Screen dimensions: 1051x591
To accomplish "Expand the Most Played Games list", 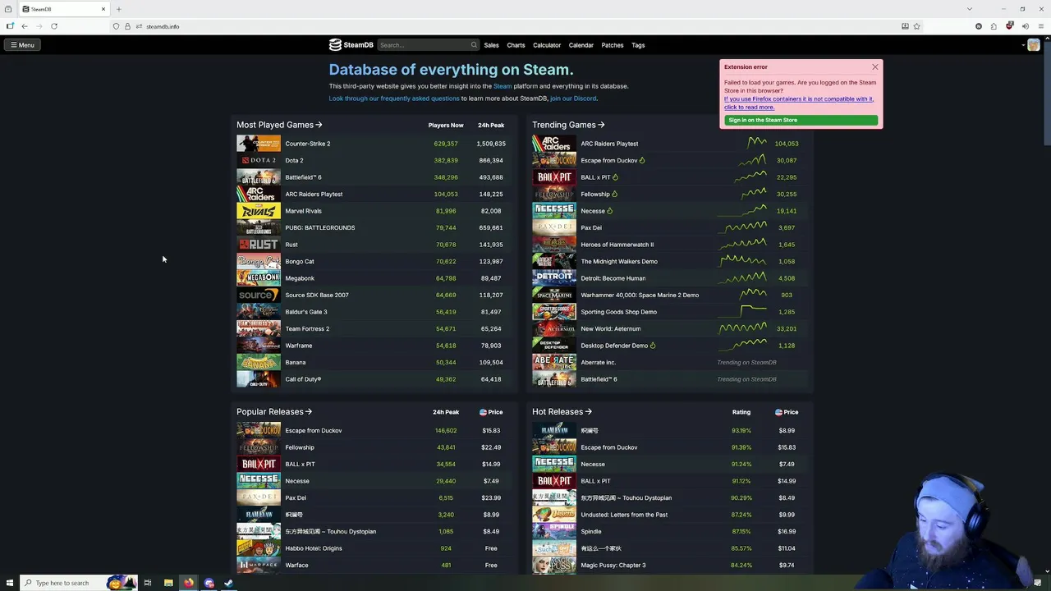I will [x=279, y=125].
